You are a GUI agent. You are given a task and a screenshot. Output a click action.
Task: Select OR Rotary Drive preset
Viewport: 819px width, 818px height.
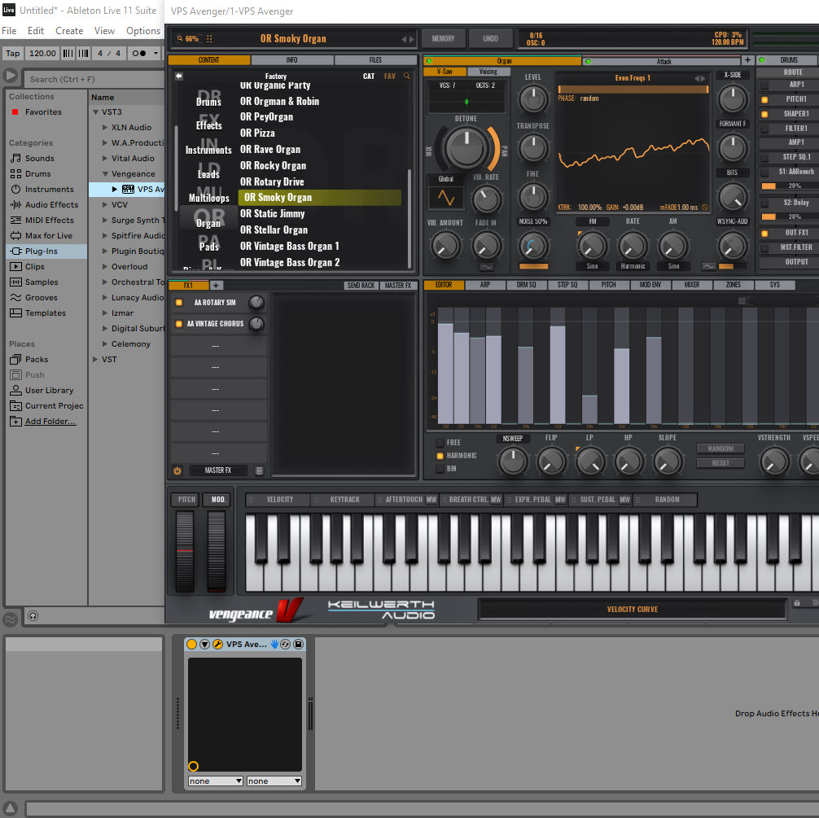coord(272,182)
